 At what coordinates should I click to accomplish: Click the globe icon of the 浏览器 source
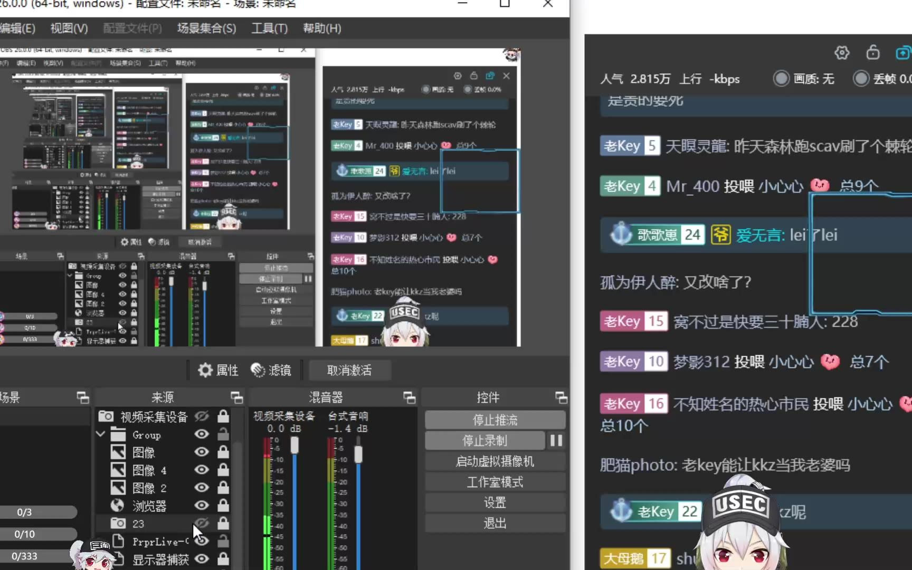pos(117,505)
